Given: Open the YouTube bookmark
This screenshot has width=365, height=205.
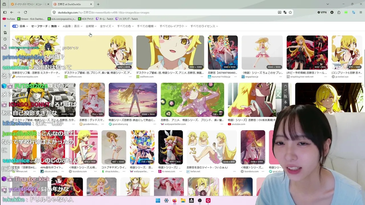Looking at the screenshot, I should [x=9, y=19].
